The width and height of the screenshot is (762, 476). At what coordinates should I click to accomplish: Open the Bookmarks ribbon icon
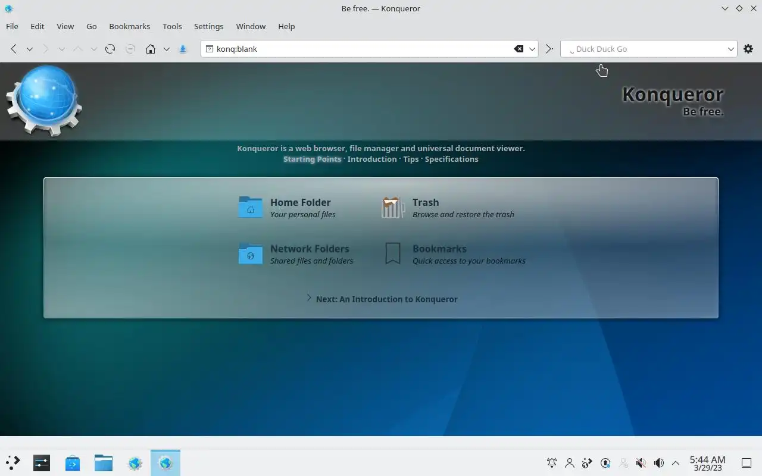pos(393,253)
